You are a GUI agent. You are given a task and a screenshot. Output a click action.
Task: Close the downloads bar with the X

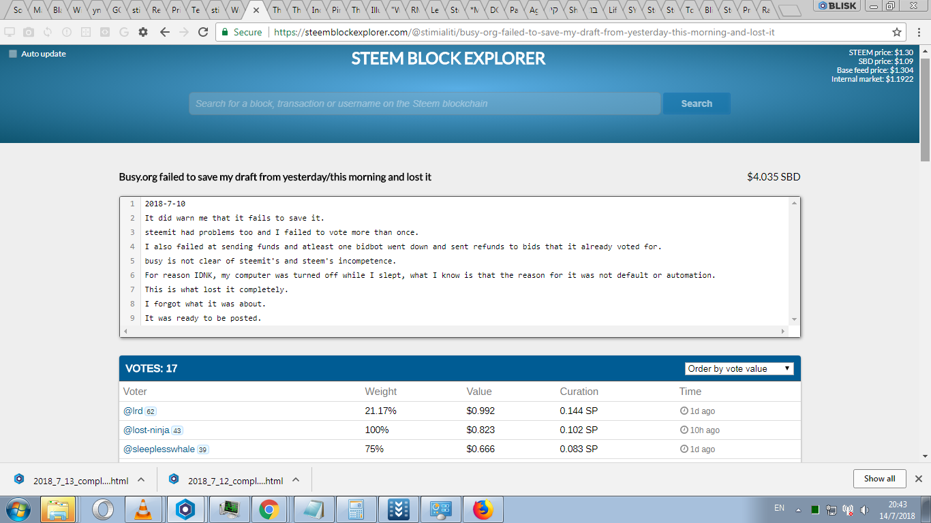[918, 479]
